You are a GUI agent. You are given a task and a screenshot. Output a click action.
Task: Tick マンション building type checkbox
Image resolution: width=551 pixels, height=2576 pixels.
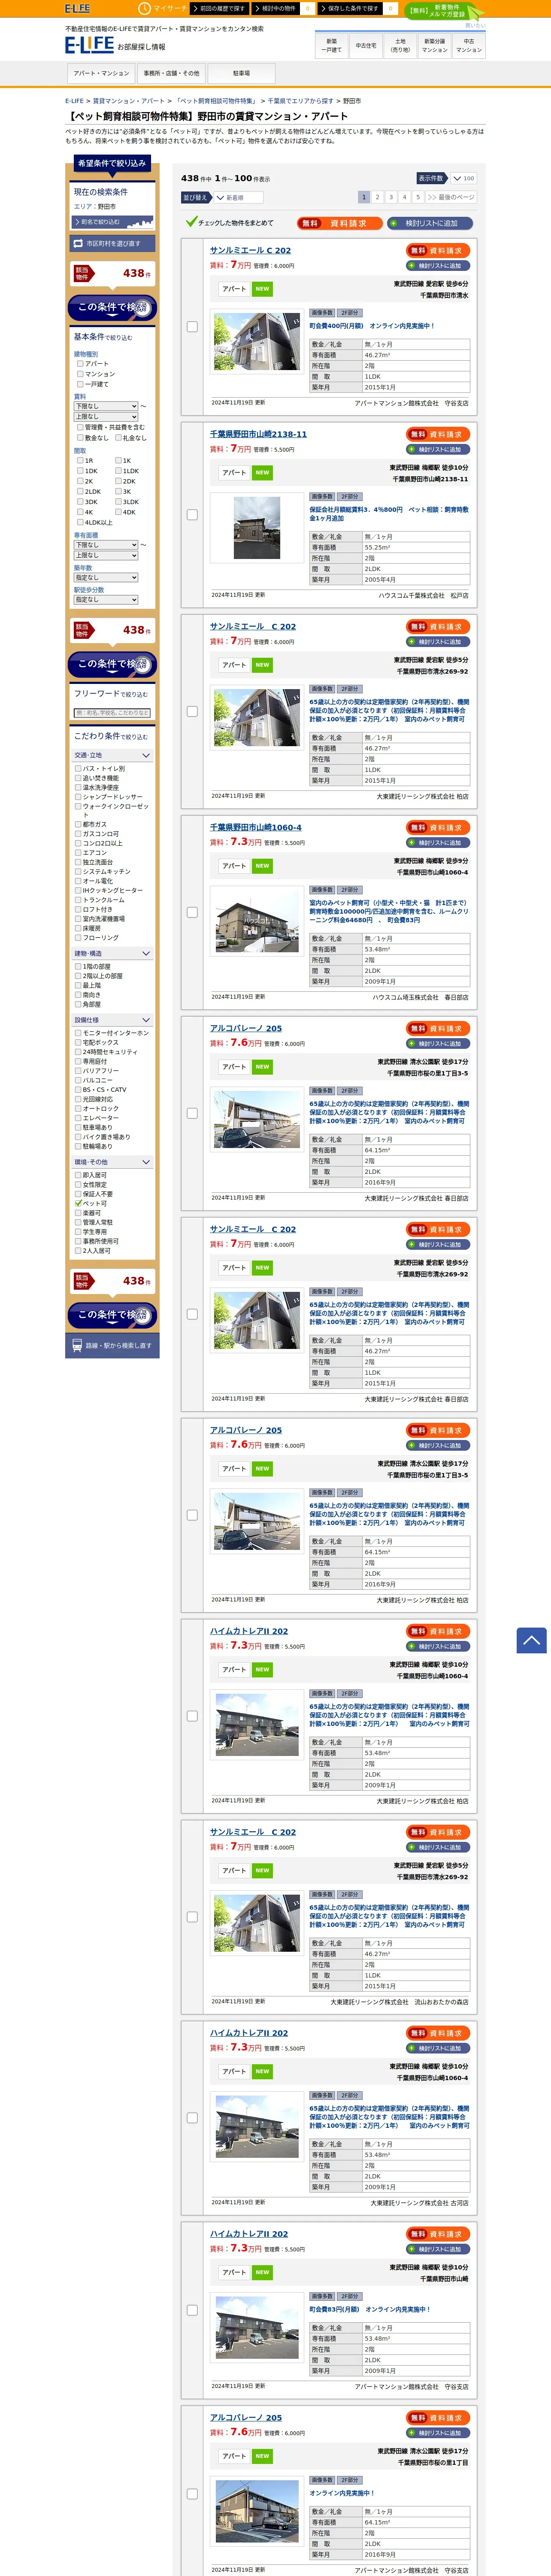point(80,374)
